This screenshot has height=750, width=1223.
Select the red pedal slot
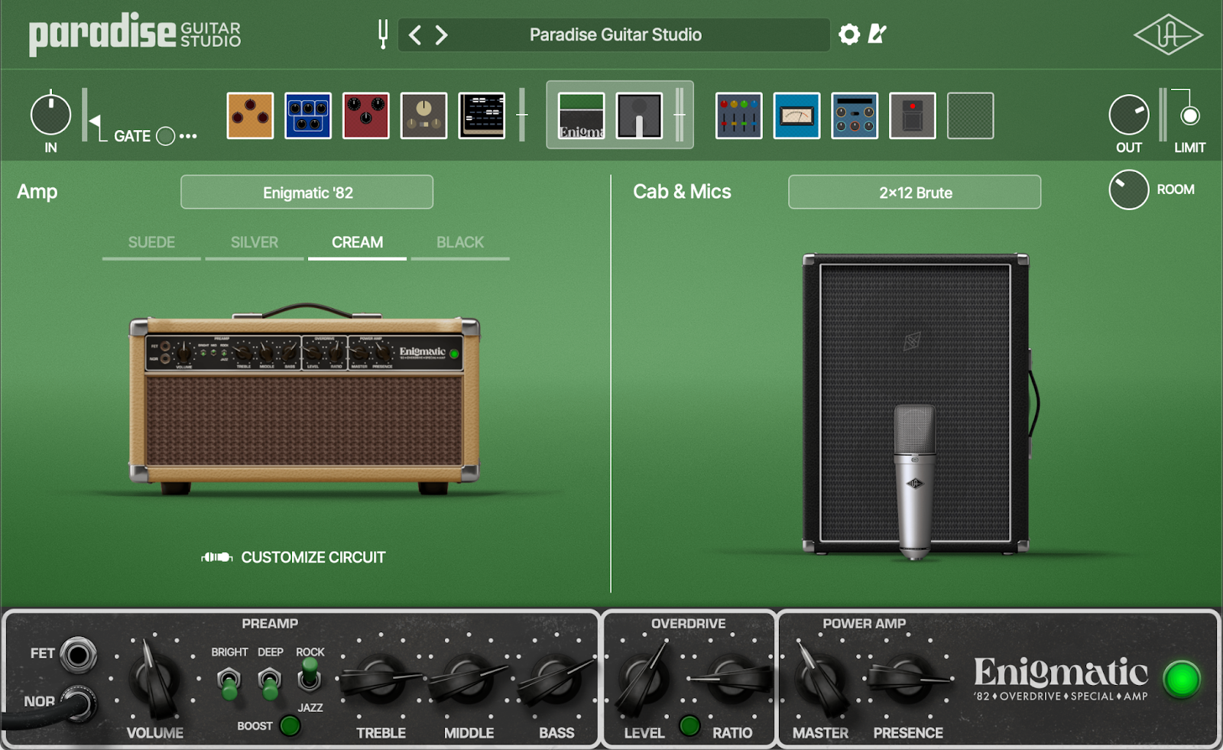(x=366, y=116)
